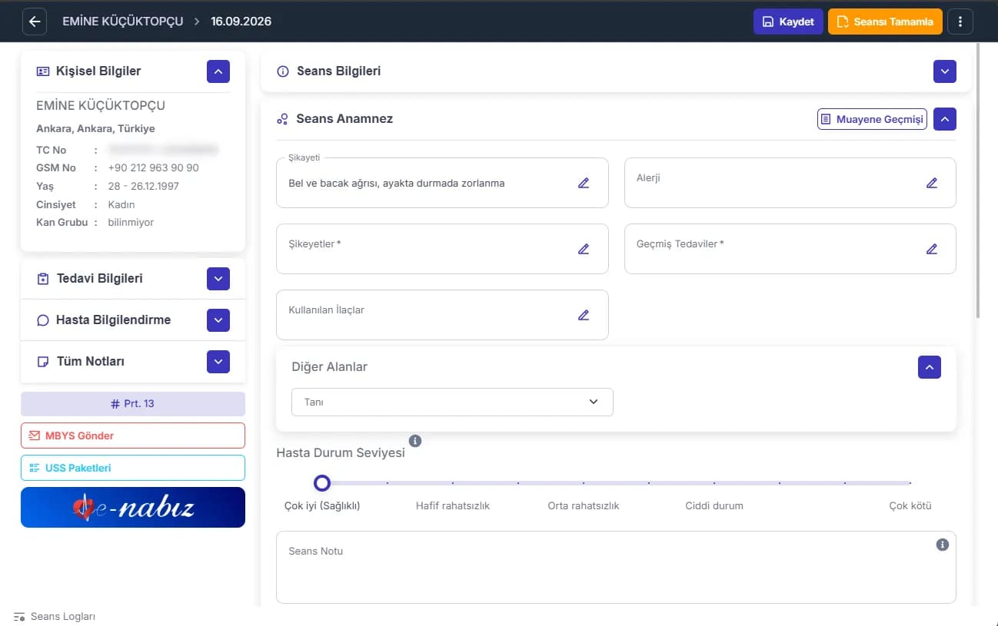Open the Tanı dropdown

[x=452, y=402]
